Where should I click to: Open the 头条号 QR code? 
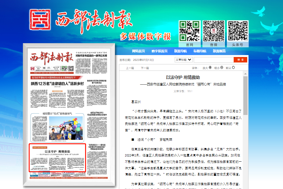coord(238,31)
